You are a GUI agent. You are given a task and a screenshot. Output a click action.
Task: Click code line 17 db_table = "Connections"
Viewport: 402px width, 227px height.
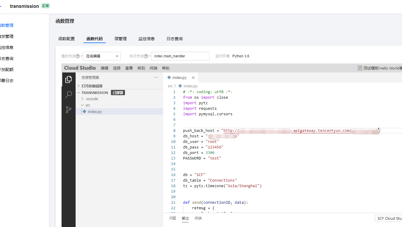pyautogui.click(x=210, y=180)
